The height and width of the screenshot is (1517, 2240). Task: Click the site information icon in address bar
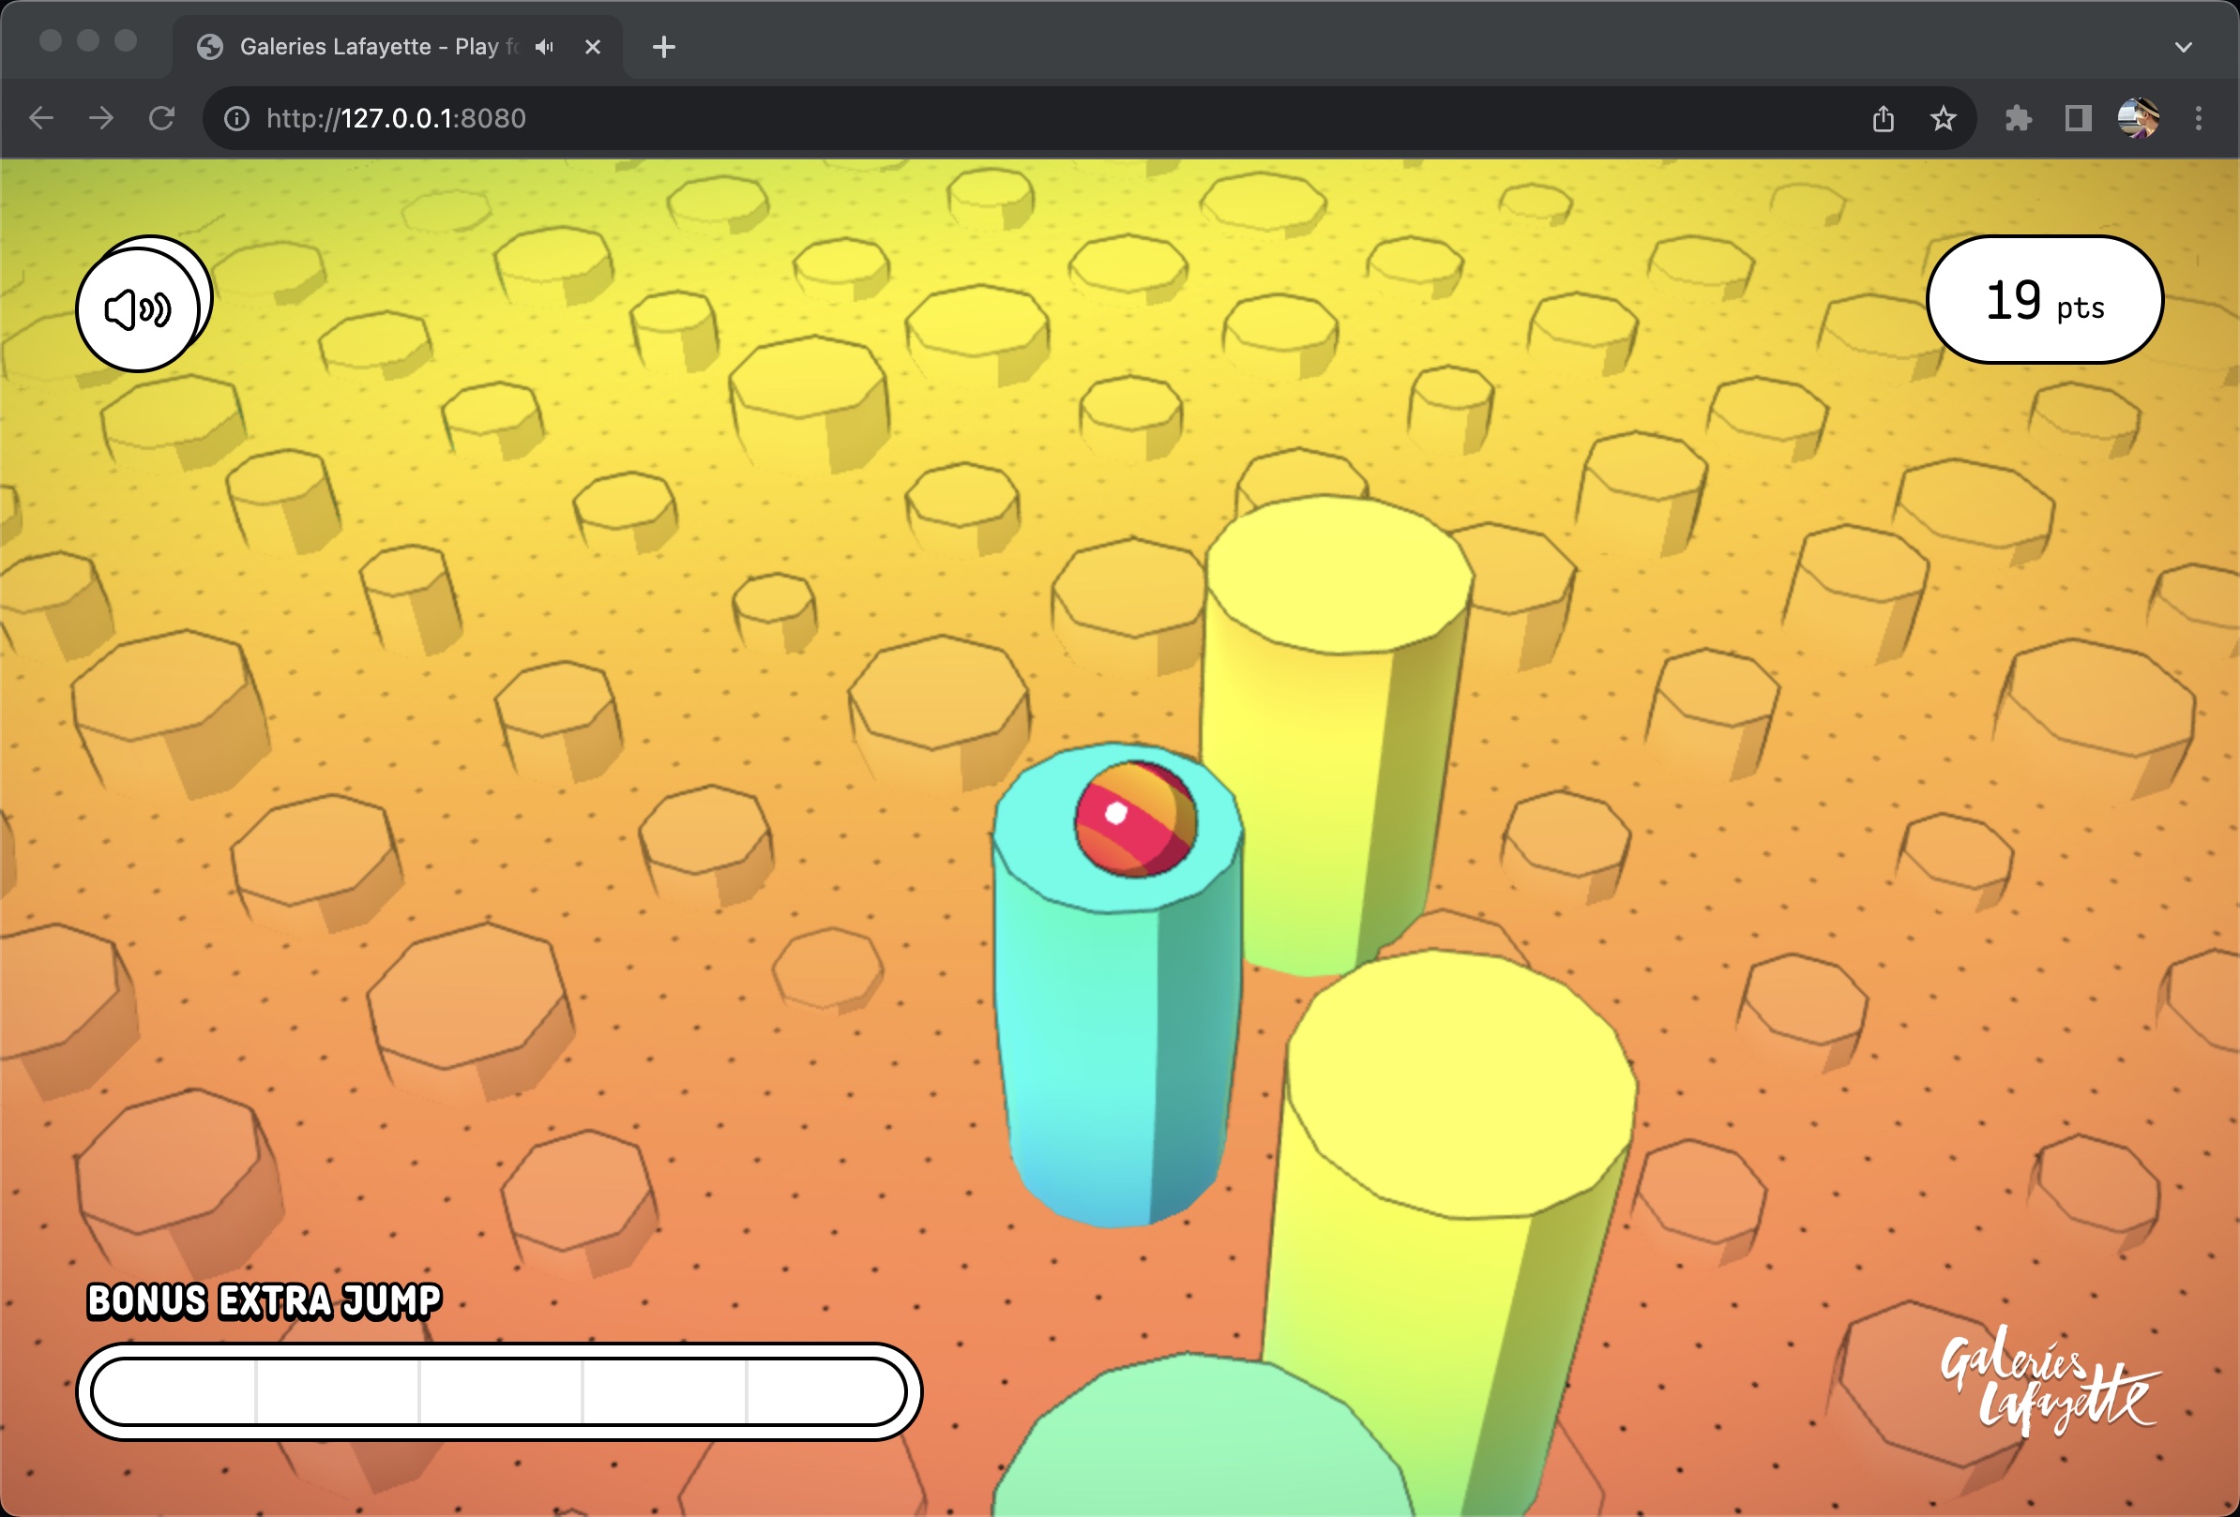pyautogui.click(x=237, y=118)
